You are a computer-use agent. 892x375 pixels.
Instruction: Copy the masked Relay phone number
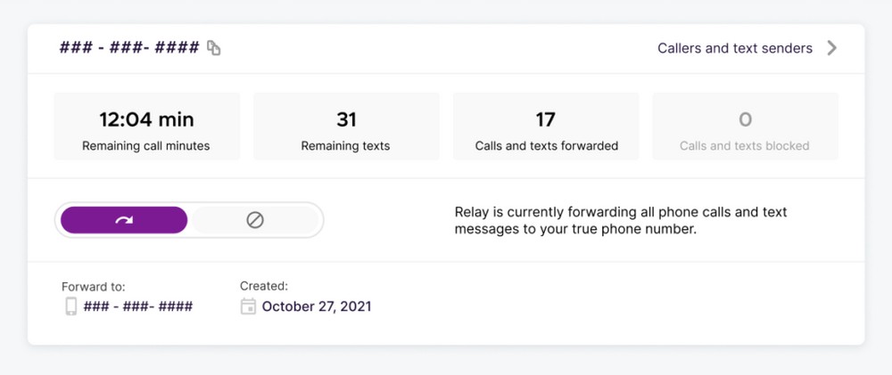[214, 48]
